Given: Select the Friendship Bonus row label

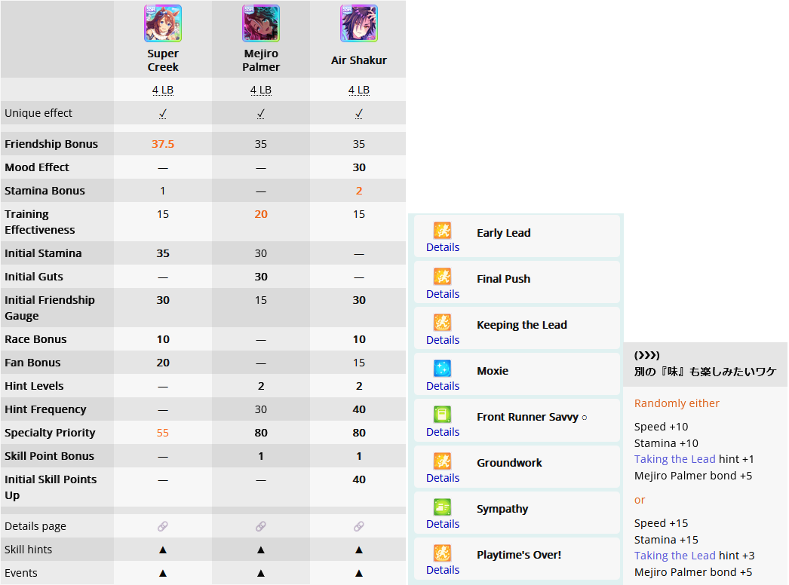Looking at the screenshot, I should pyautogui.click(x=51, y=144).
